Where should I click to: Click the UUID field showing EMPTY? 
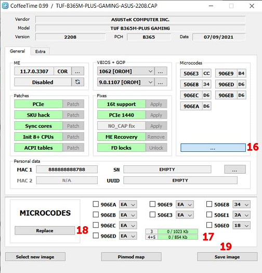click(180, 180)
